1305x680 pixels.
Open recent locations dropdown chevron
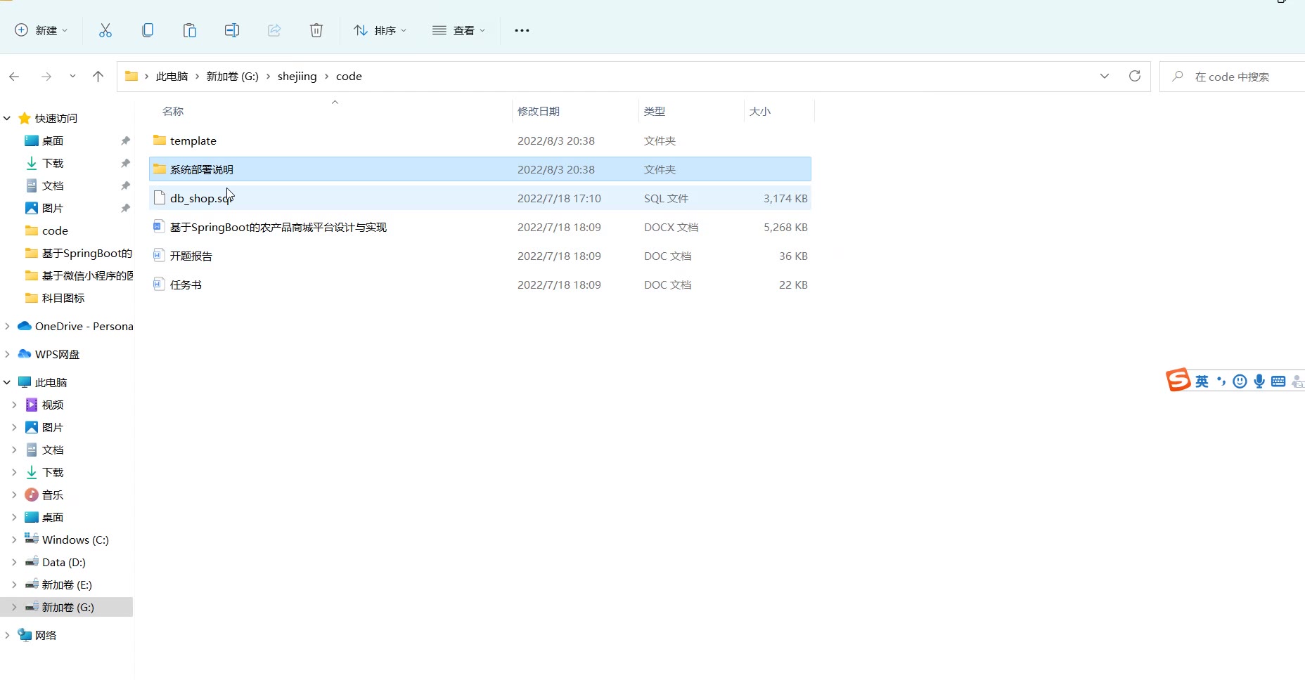pos(72,77)
